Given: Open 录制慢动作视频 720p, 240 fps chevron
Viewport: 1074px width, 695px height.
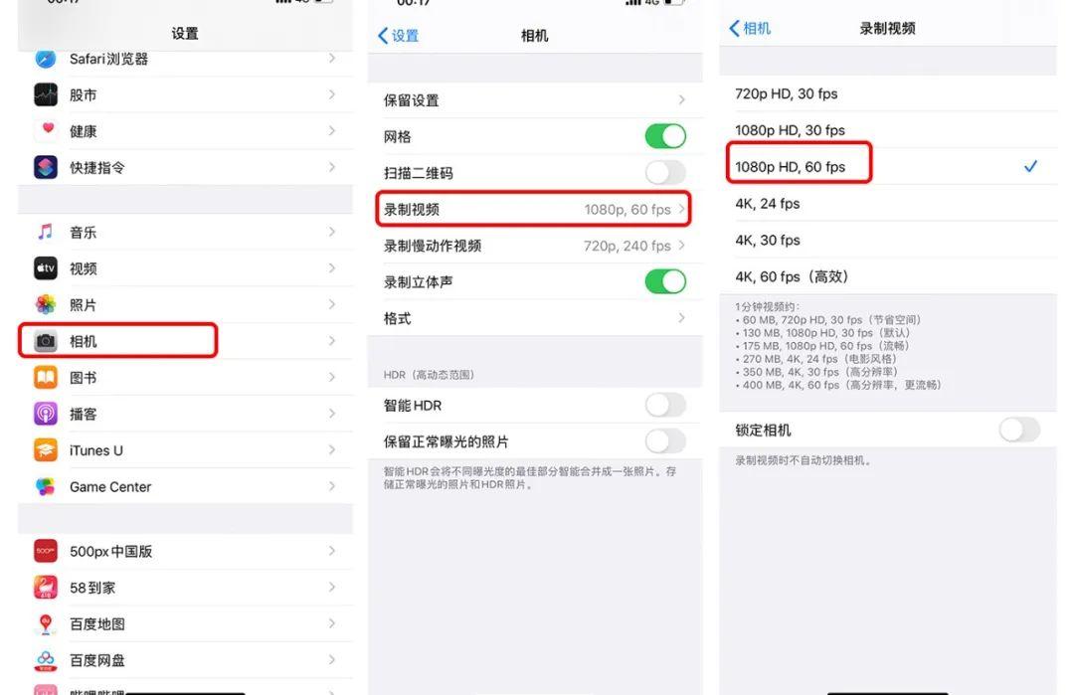Looking at the screenshot, I should (681, 246).
